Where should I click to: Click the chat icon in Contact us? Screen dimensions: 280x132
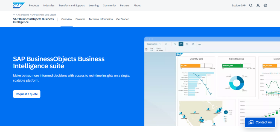click(x=251, y=122)
